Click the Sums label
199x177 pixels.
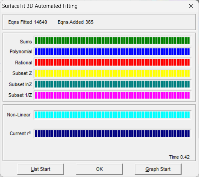point(26,42)
